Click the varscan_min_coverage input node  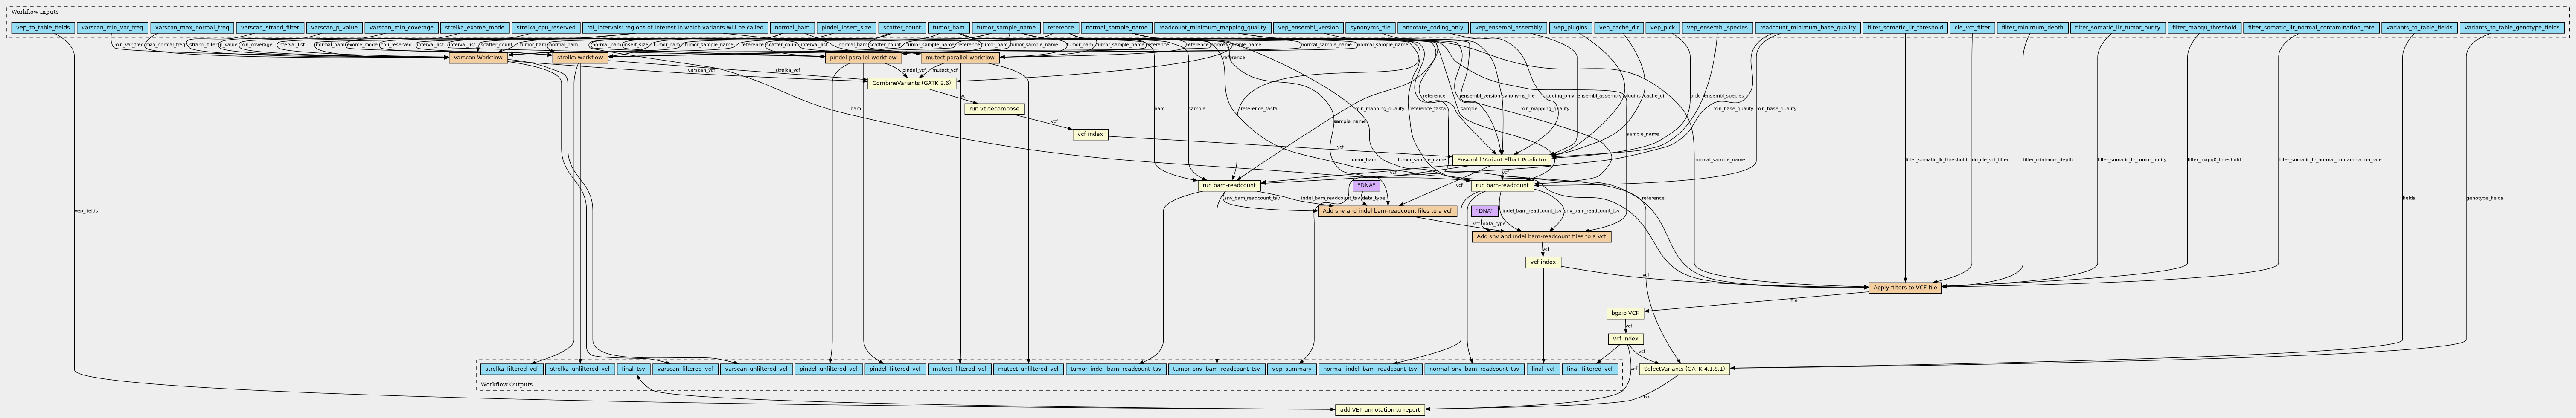(401, 28)
